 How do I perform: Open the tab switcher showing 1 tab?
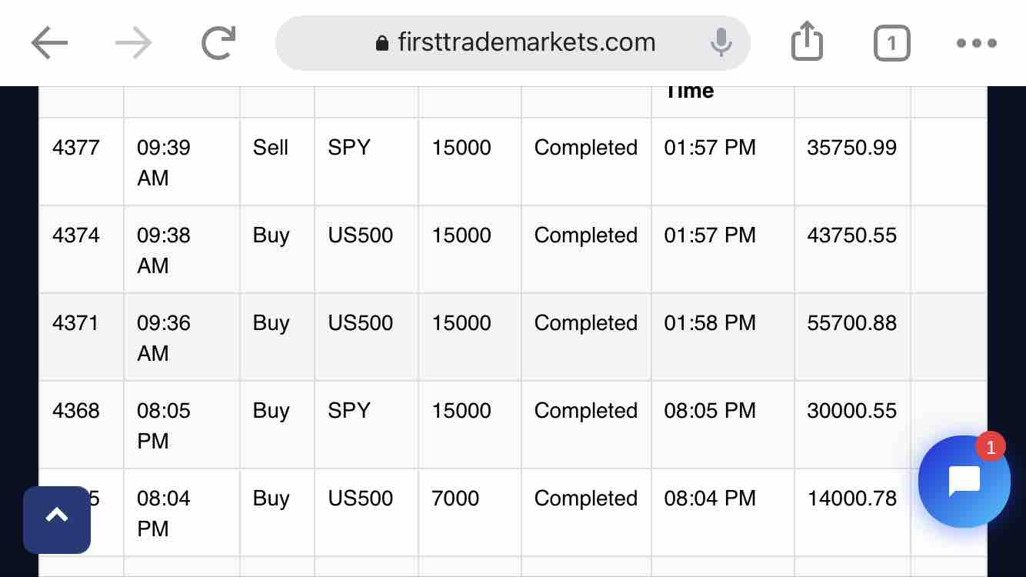891,44
